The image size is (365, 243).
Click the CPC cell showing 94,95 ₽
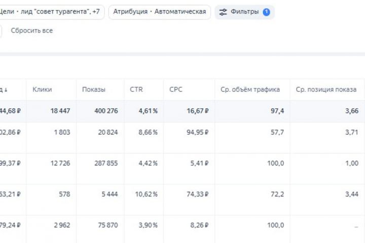pos(196,132)
